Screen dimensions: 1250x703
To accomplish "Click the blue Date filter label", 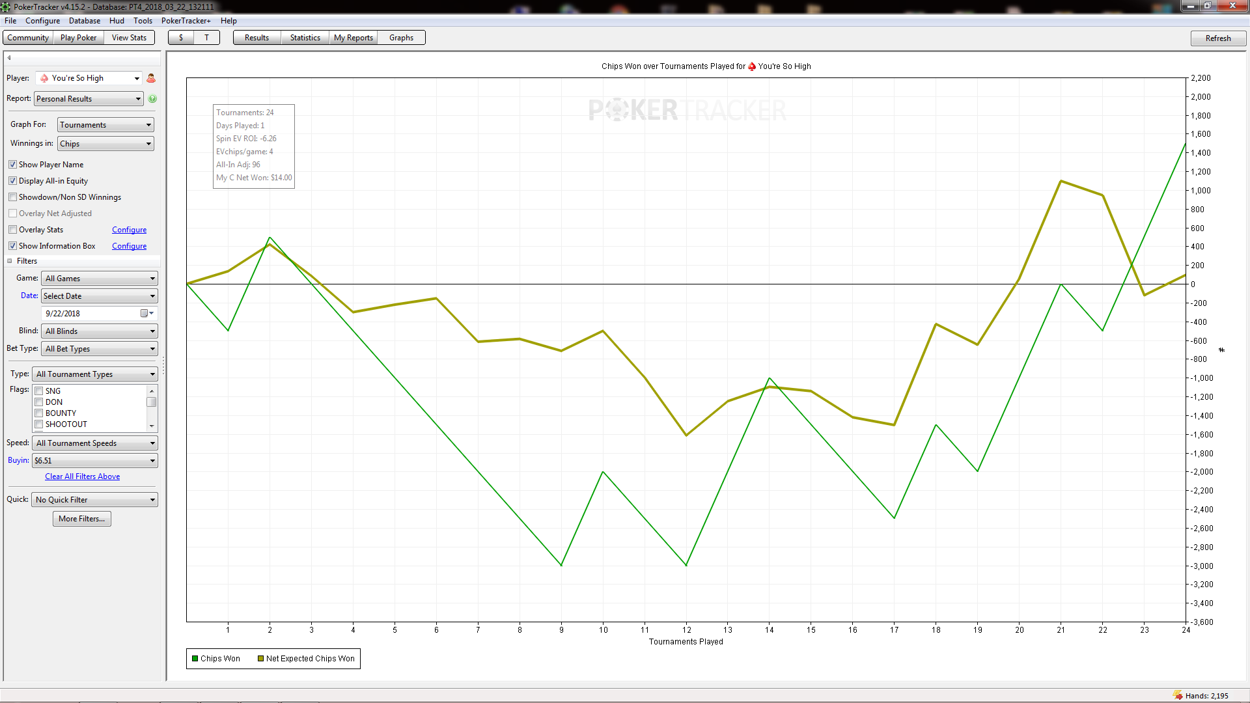I will (x=29, y=296).
